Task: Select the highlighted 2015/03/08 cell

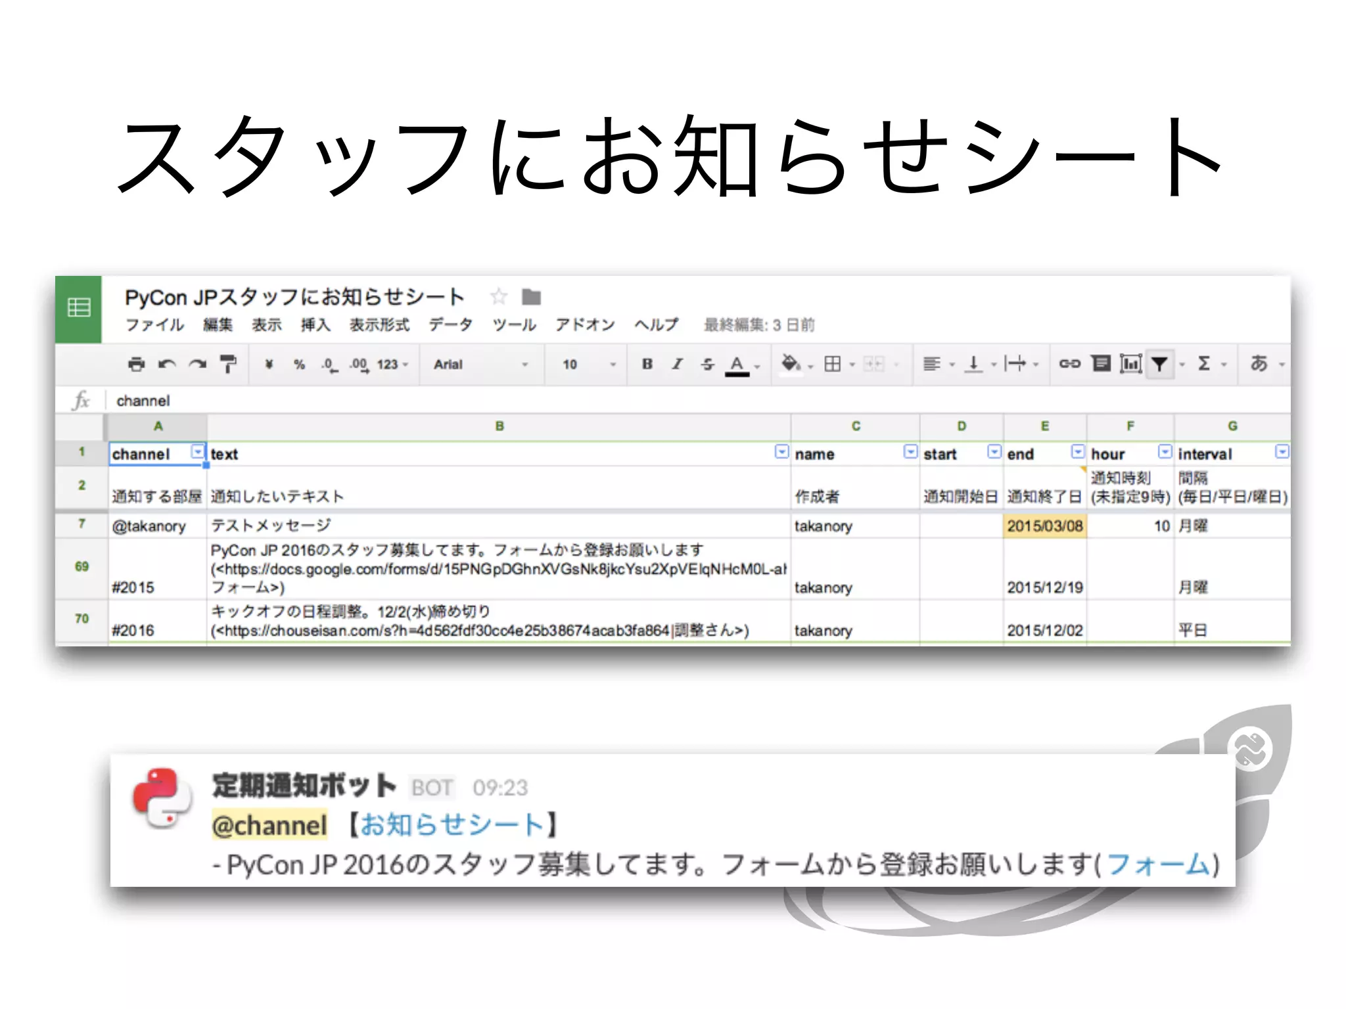Action: pos(1045,526)
